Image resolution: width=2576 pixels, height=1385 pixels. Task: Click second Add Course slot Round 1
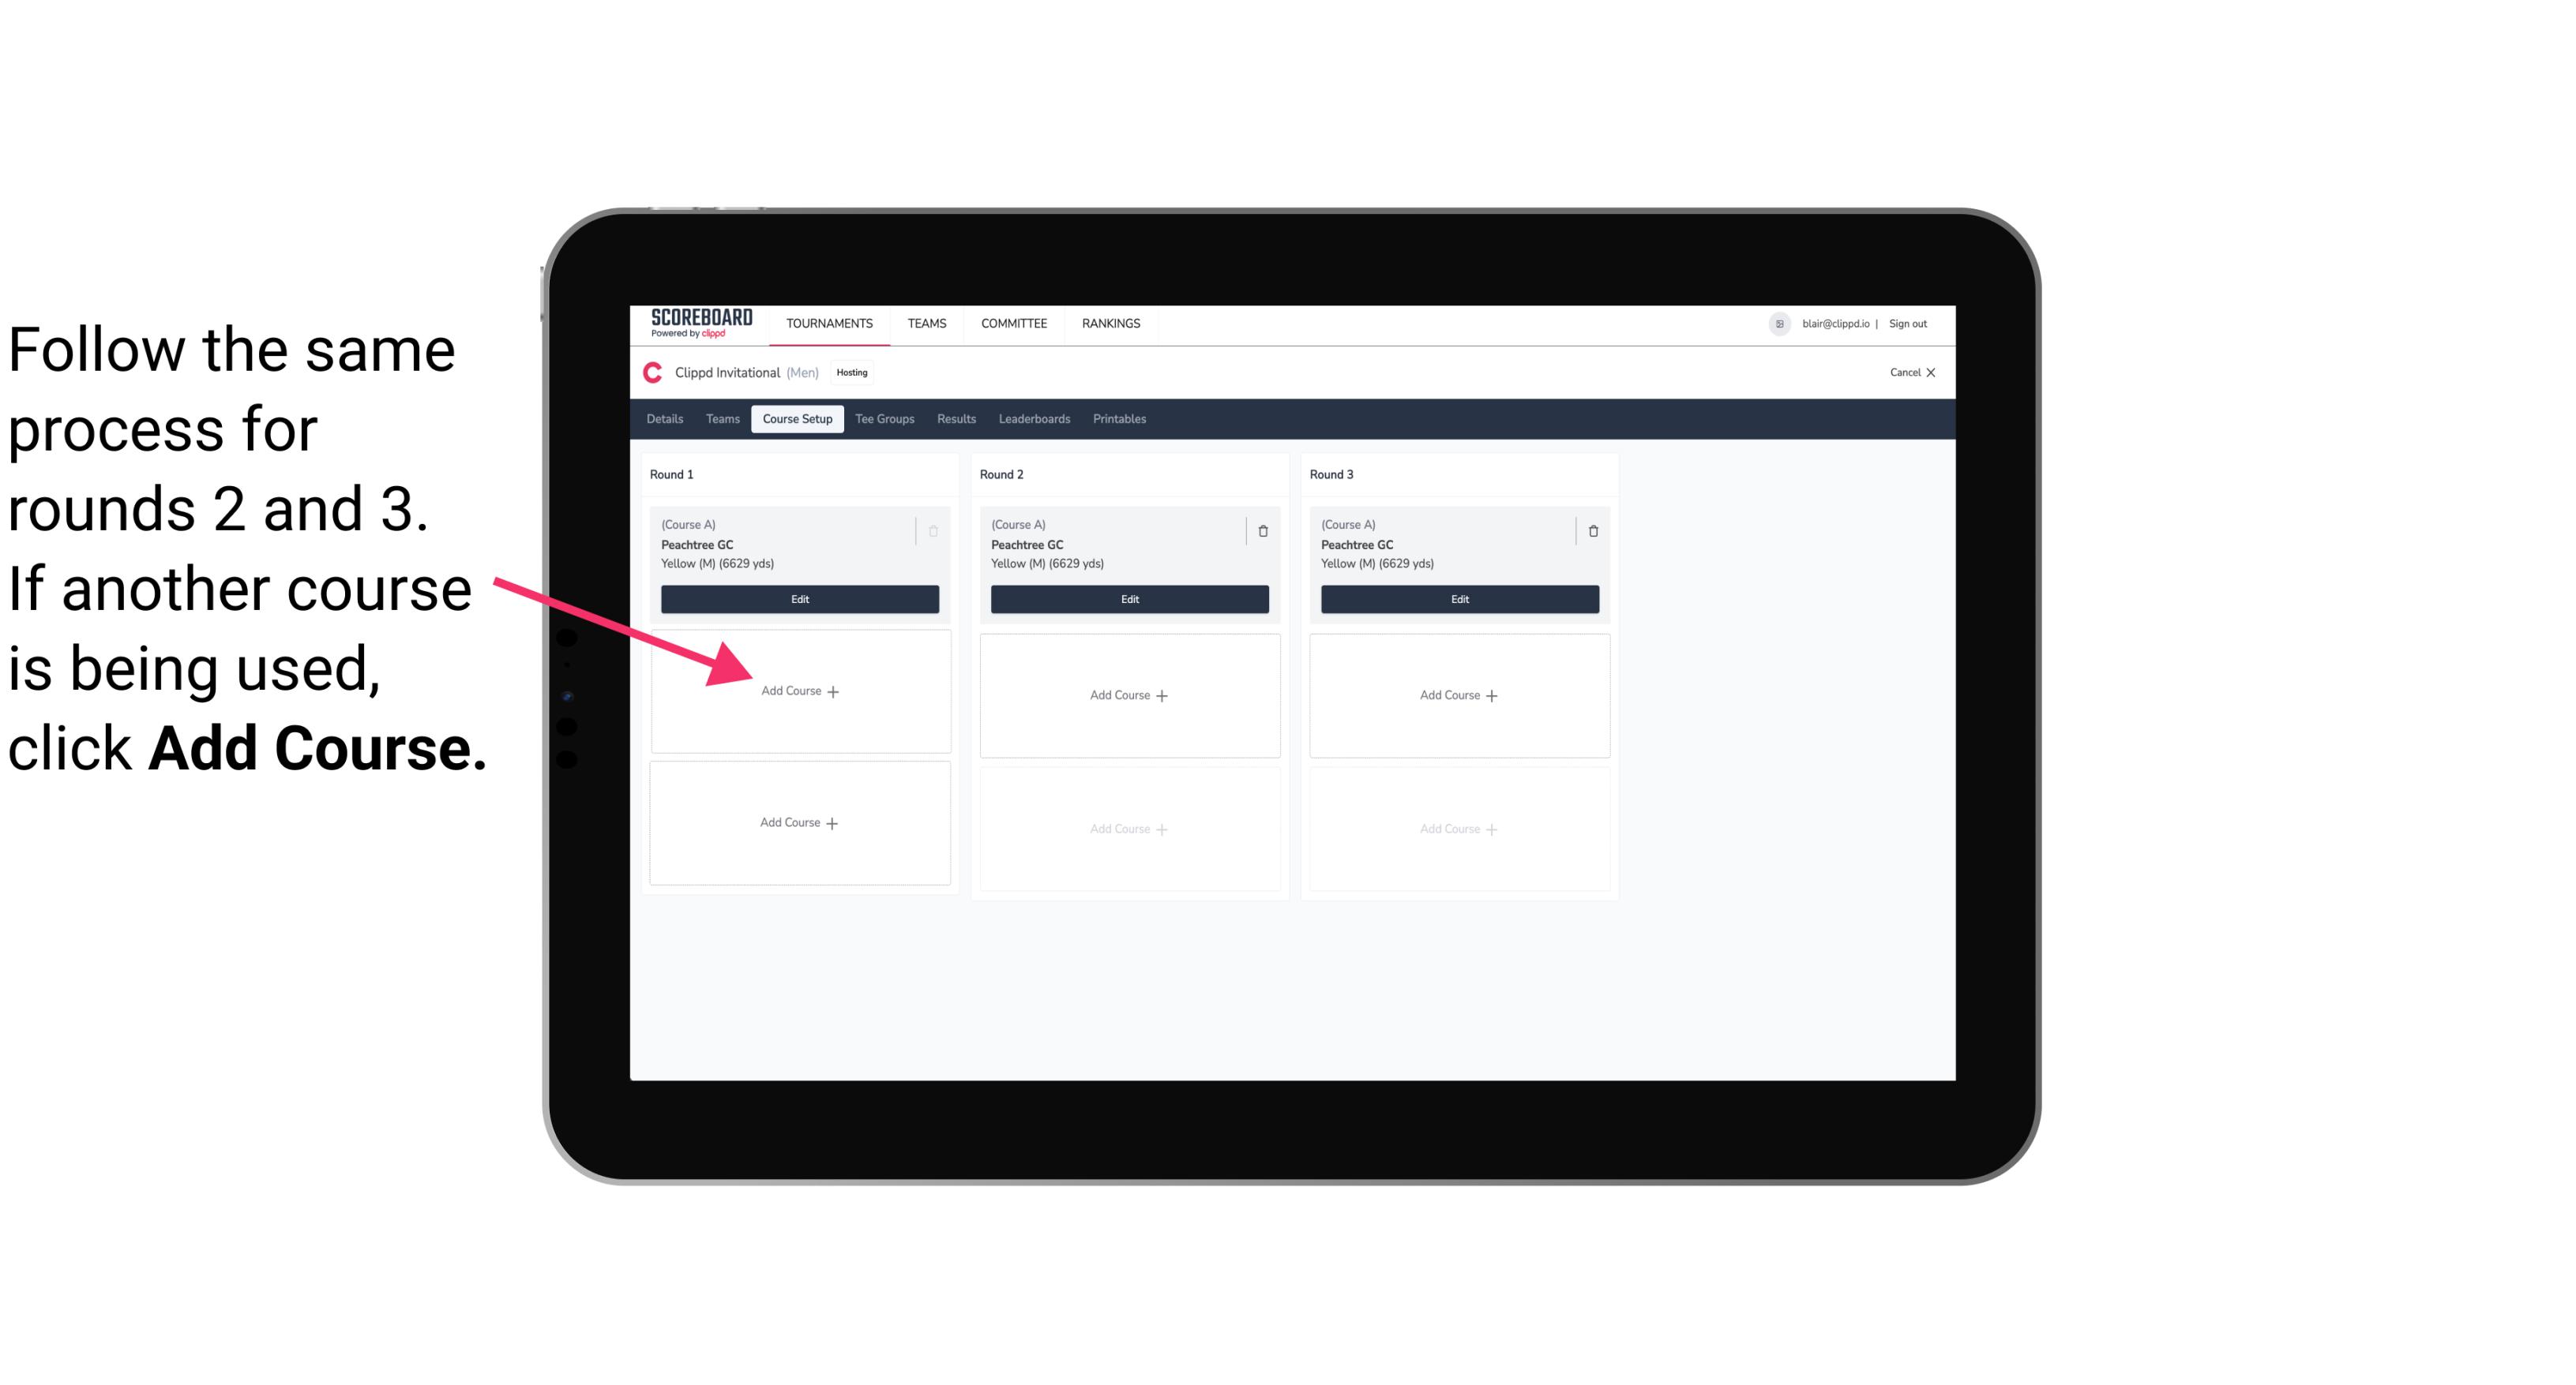(800, 821)
